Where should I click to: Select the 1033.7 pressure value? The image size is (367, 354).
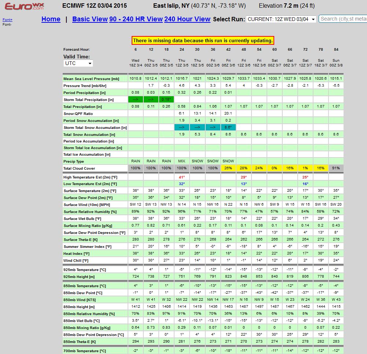(244, 79)
